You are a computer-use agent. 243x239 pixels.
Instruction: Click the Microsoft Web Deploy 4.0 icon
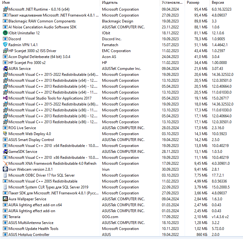point(5,134)
